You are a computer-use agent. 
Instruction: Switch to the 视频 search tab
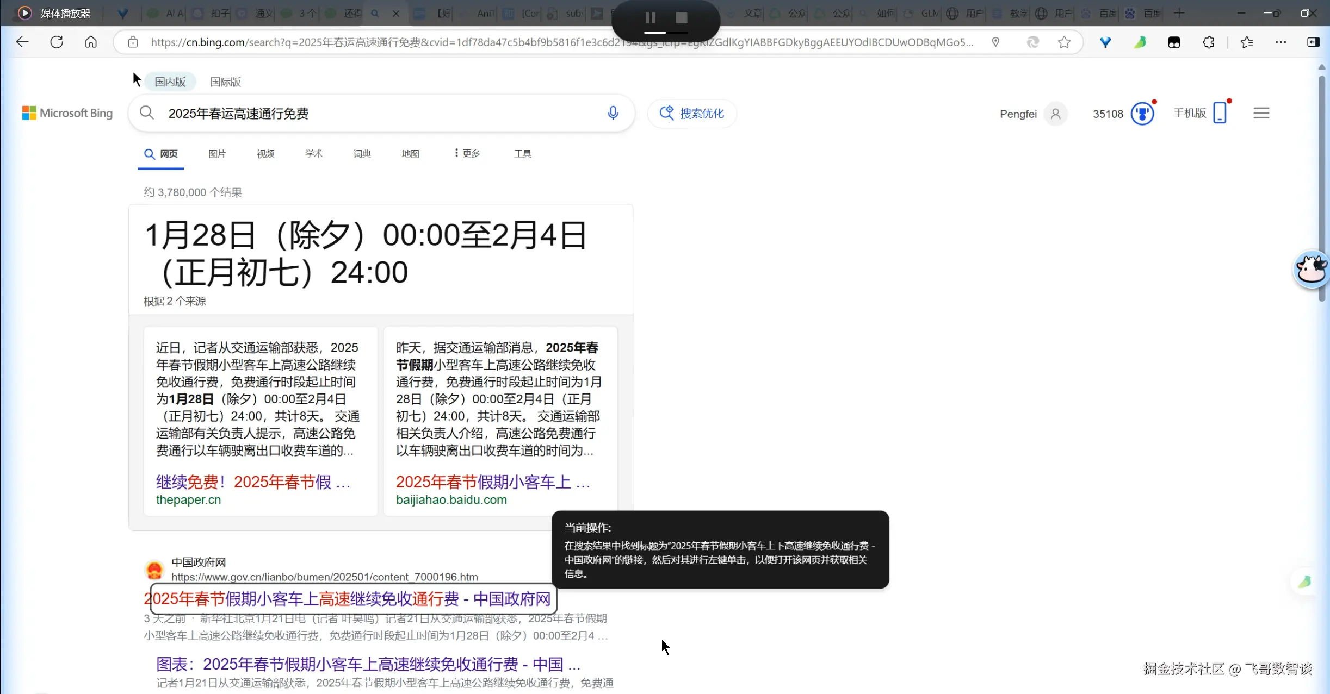click(x=265, y=153)
